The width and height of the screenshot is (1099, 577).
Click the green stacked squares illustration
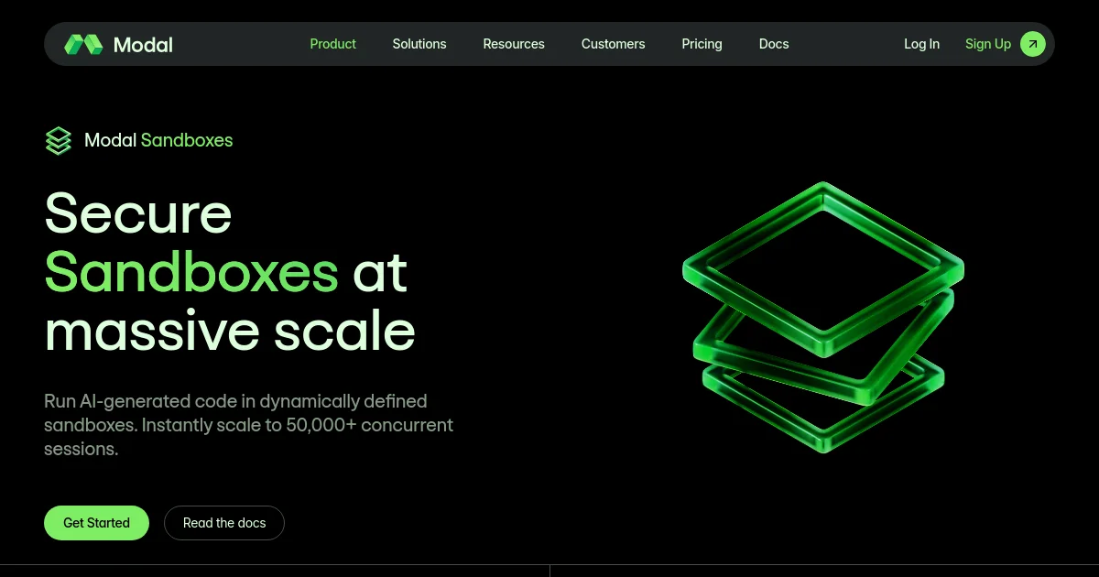click(823, 317)
